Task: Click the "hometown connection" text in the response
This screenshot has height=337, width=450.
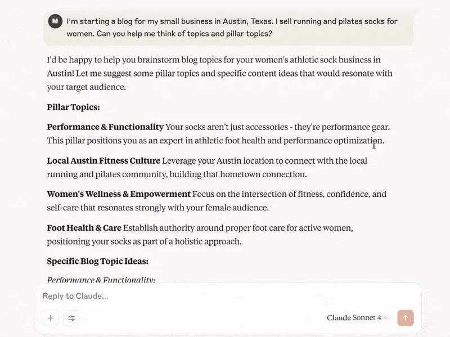Action: [268, 174]
